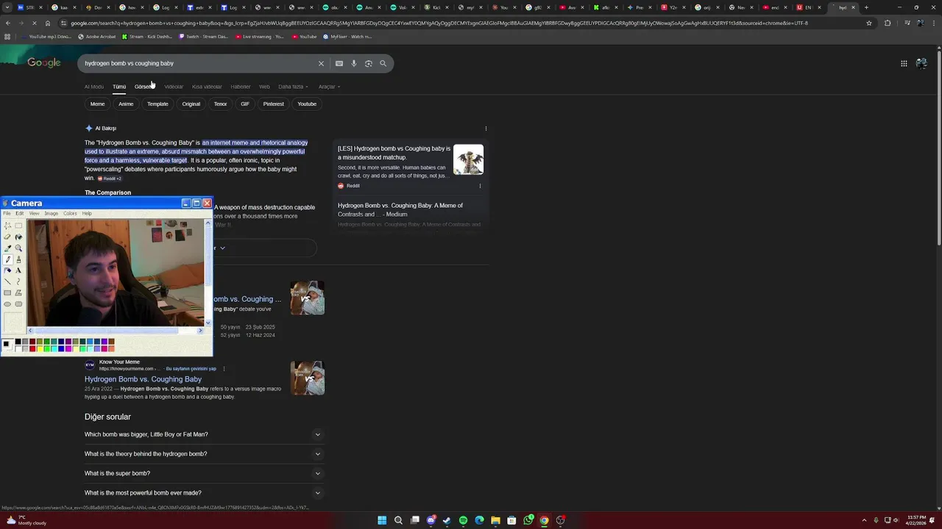Submit search with the magnifier icon
Image resolution: width=942 pixels, height=529 pixels.
pos(383,63)
